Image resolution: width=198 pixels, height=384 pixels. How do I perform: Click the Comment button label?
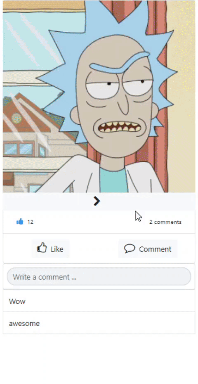tap(155, 249)
